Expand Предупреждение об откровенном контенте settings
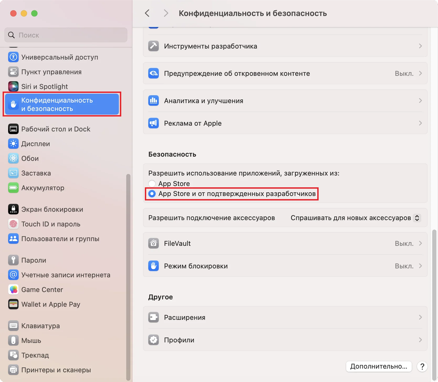Screen dimensions: 438x382 (420, 73)
